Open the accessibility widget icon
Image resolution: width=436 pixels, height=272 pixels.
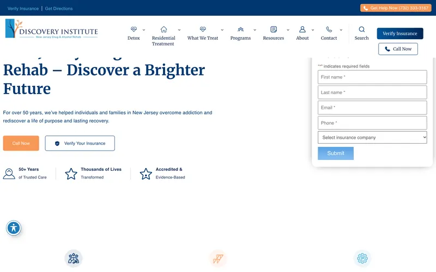[x=14, y=228]
